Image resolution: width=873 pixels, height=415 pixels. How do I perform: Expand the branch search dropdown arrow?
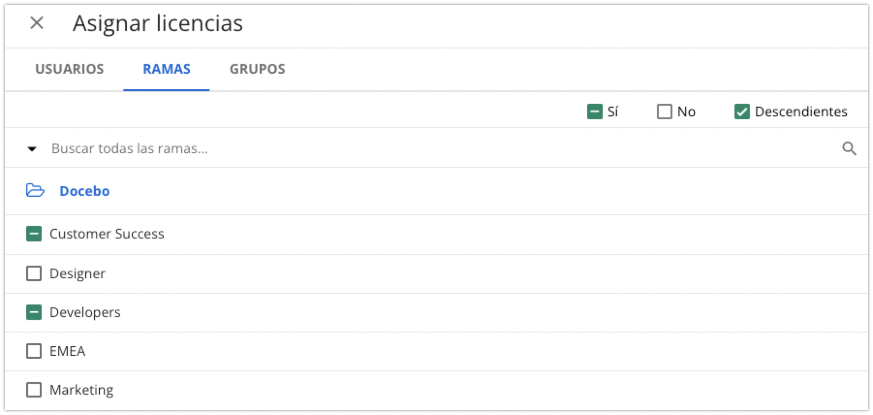click(x=32, y=149)
